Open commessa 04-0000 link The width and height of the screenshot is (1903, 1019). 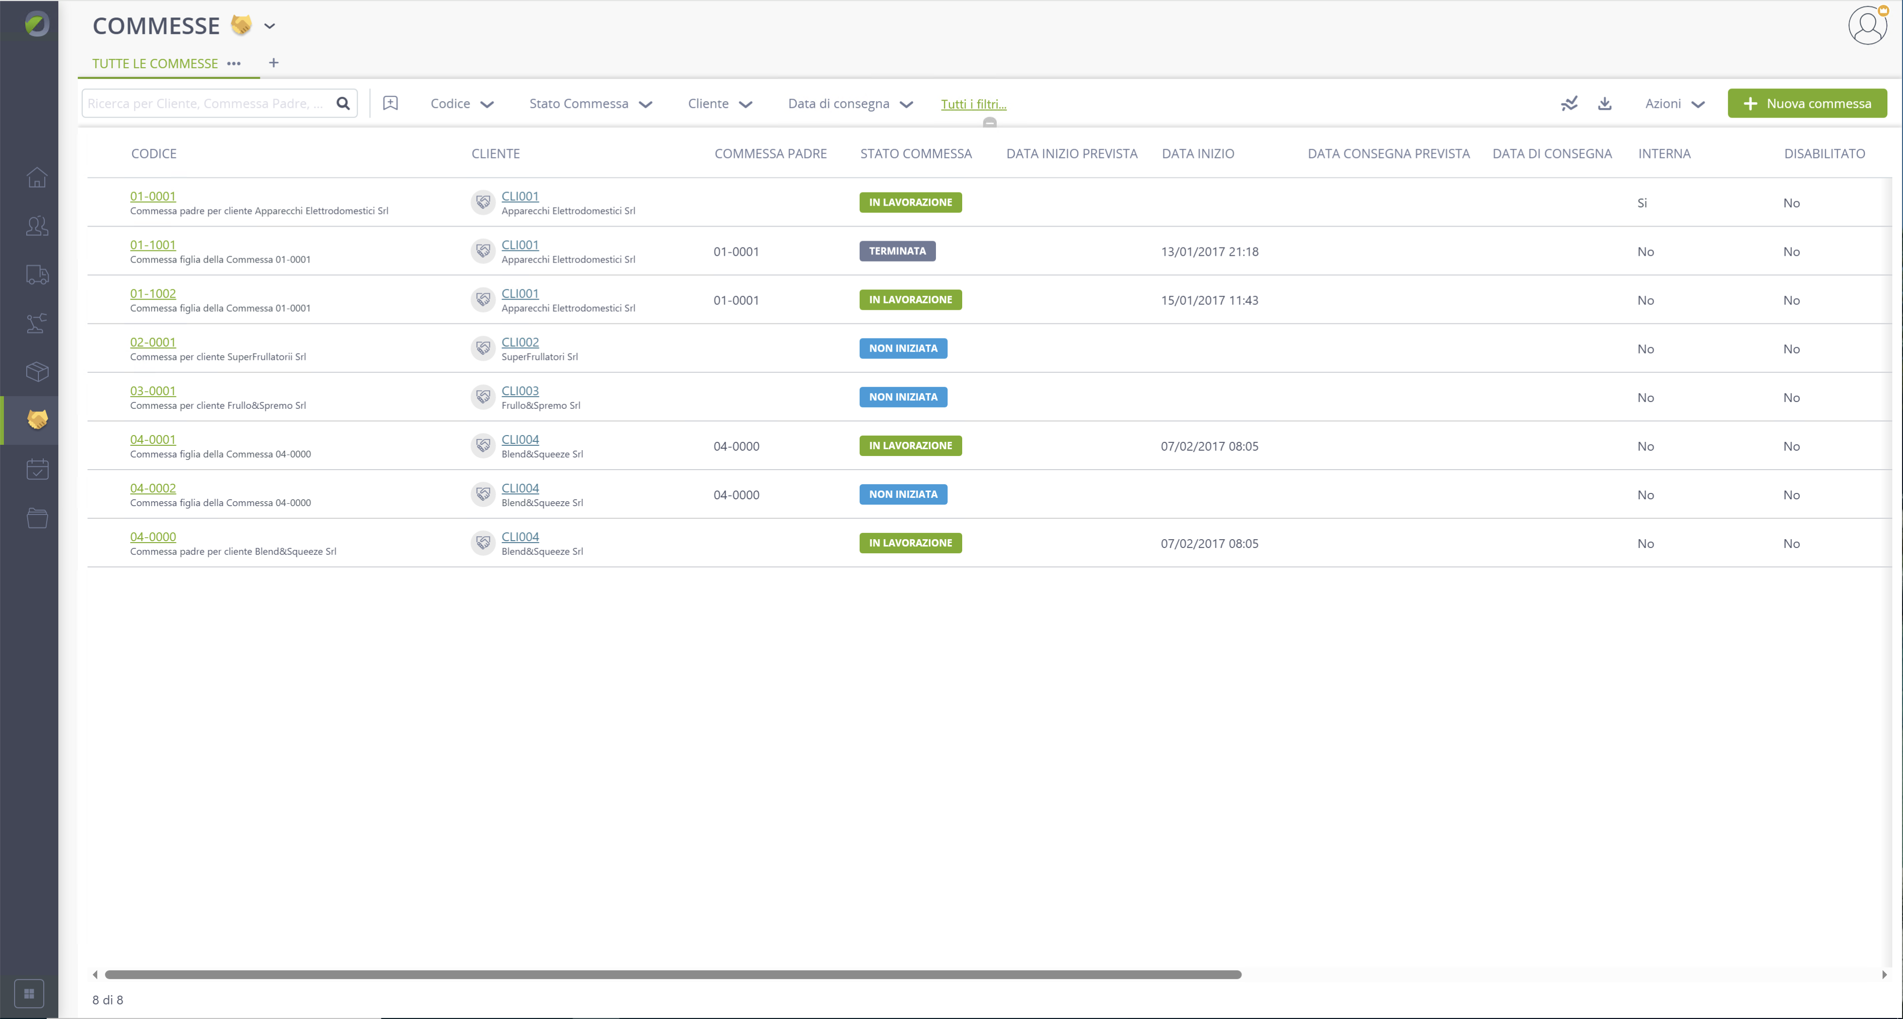tap(153, 536)
